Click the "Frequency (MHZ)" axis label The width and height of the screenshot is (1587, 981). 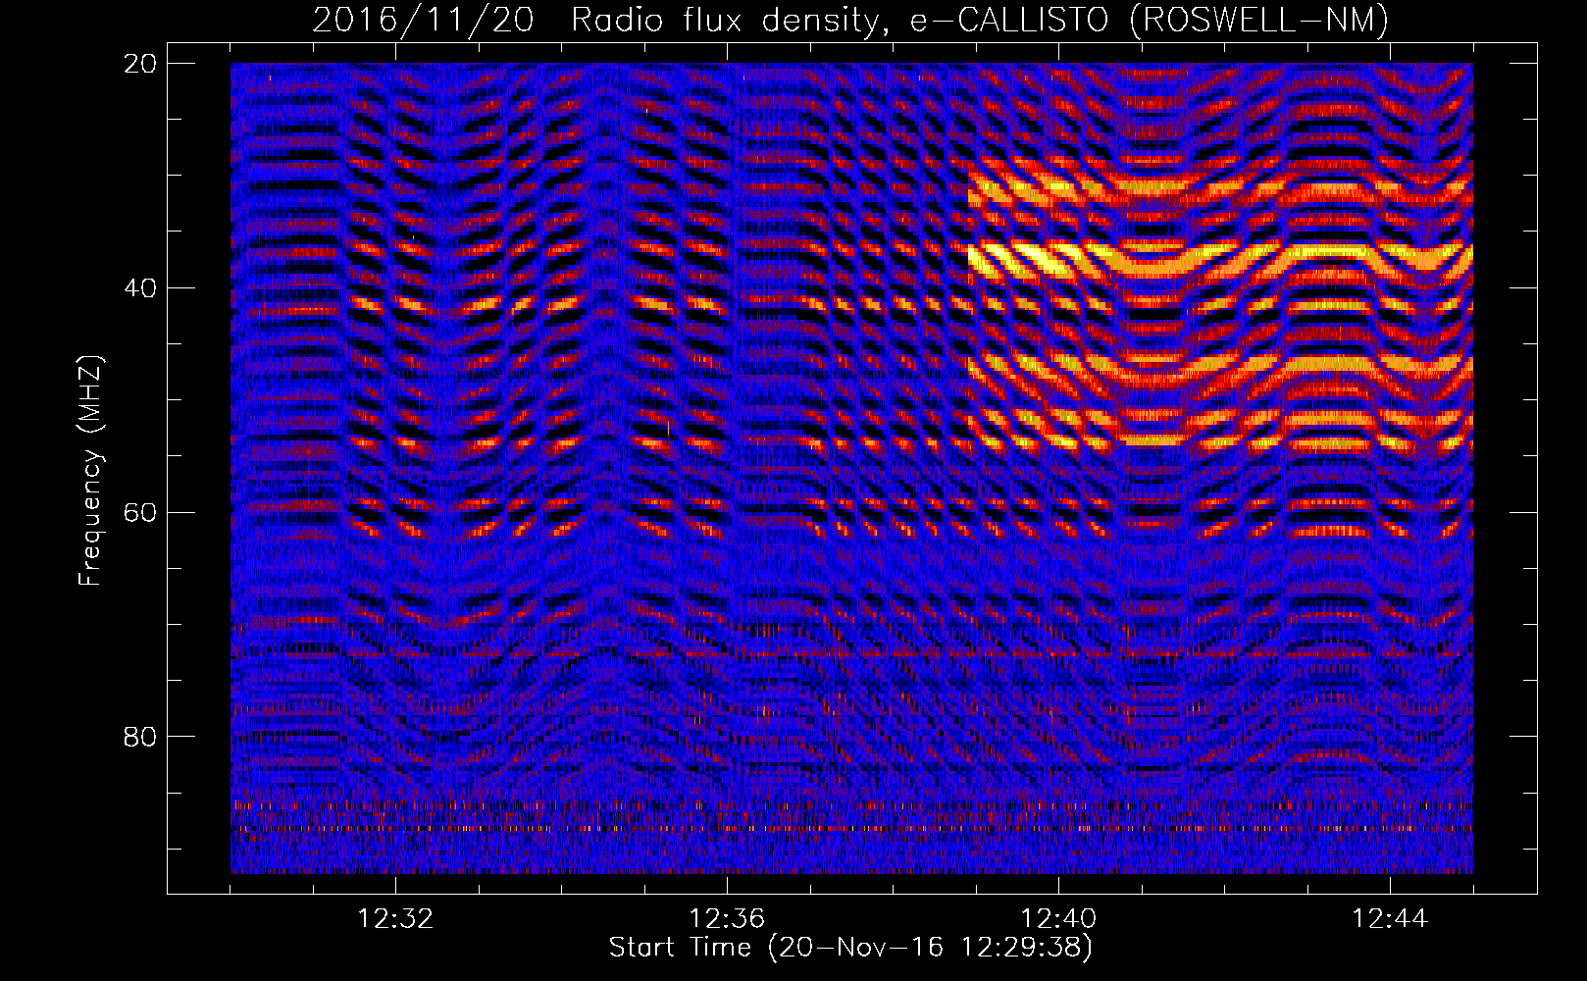90,471
